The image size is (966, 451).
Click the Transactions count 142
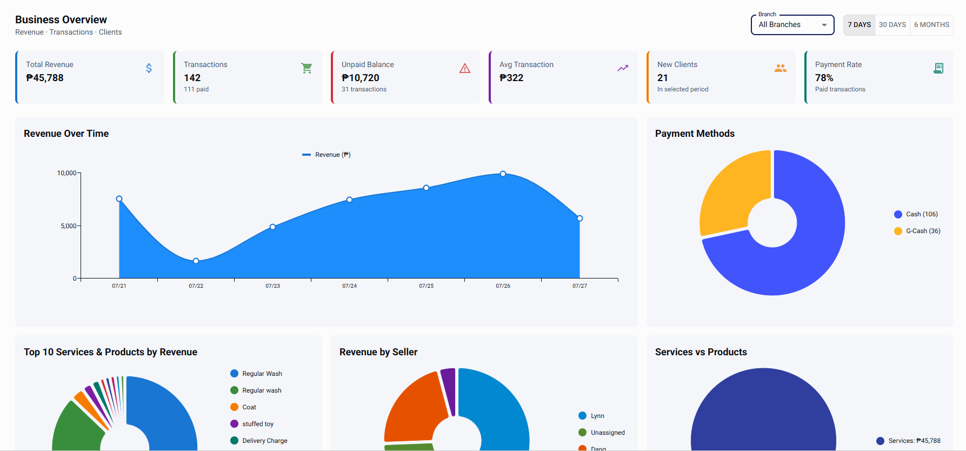click(x=192, y=78)
